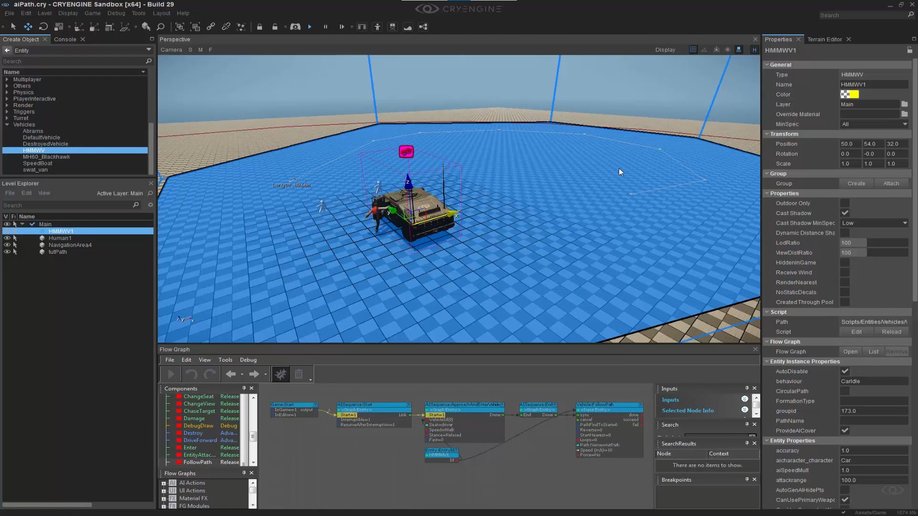Screen dimensions: 918x516
Task: Open the Layer folder browse icon
Action: (905, 104)
